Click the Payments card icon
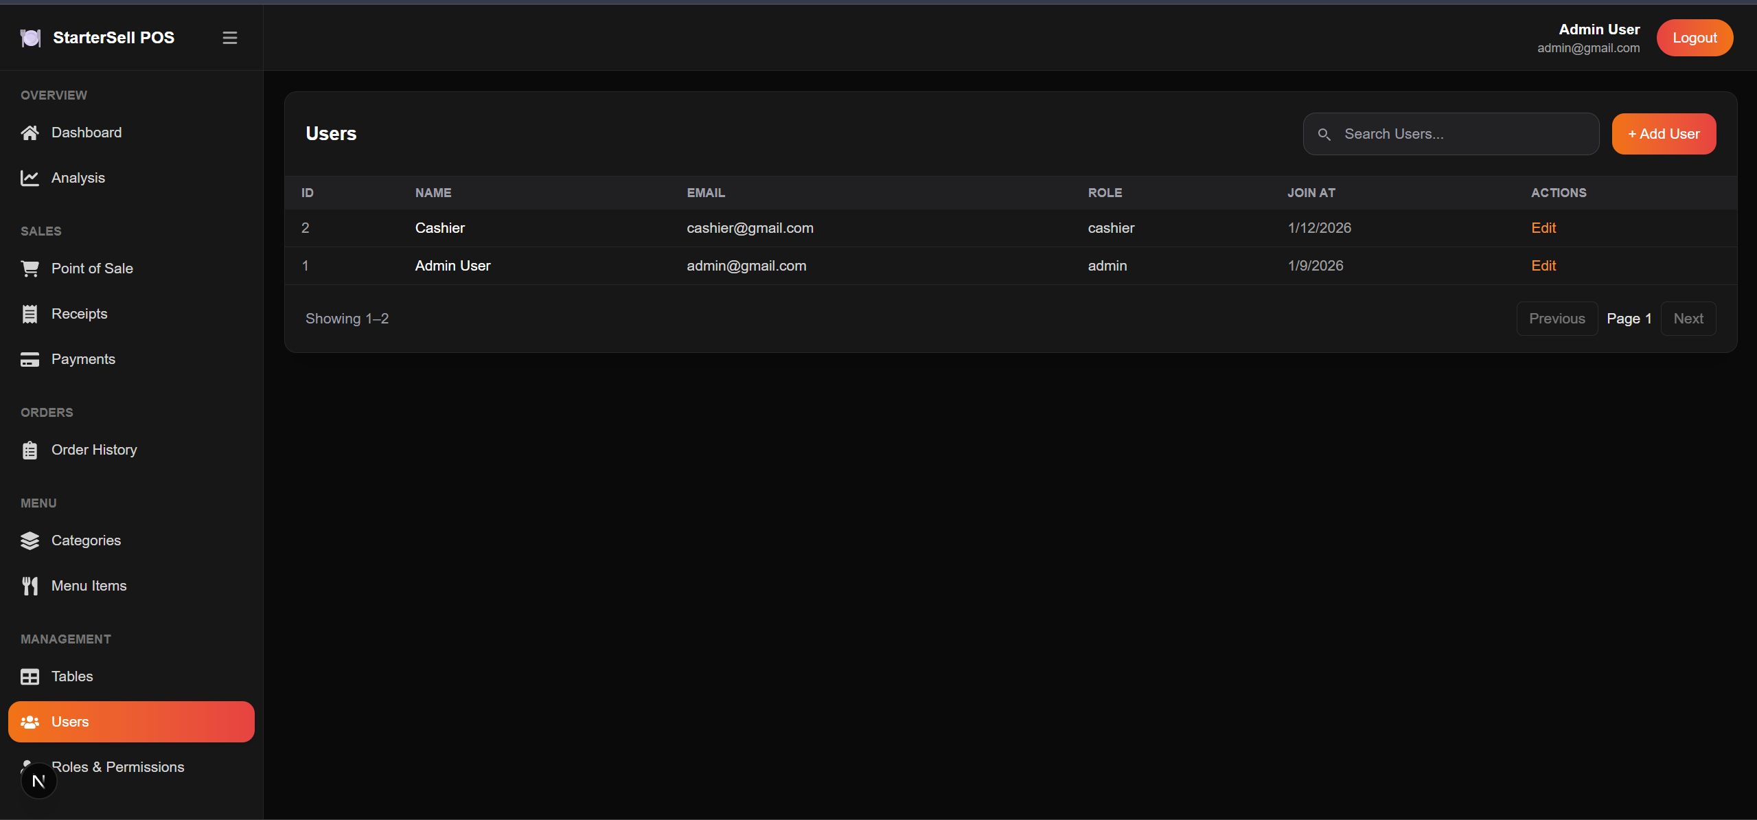Image resolution: width=1757 pixels, height=820 pixels. point(30,359)
